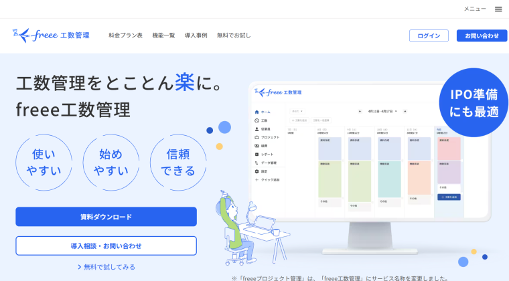Click the blue お問い合わせ header button
This screenshot has height=281, width=509.
[477, 36]
